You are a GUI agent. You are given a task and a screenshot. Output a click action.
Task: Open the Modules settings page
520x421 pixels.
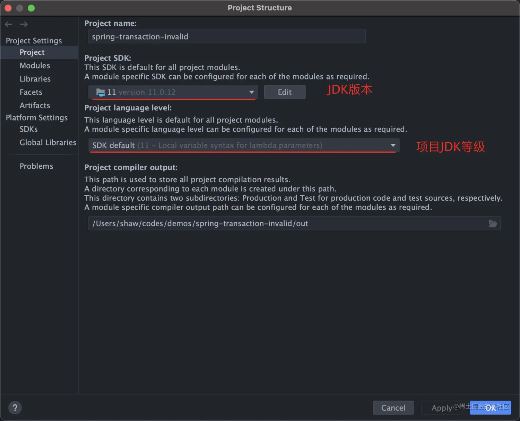pos(35,66)
